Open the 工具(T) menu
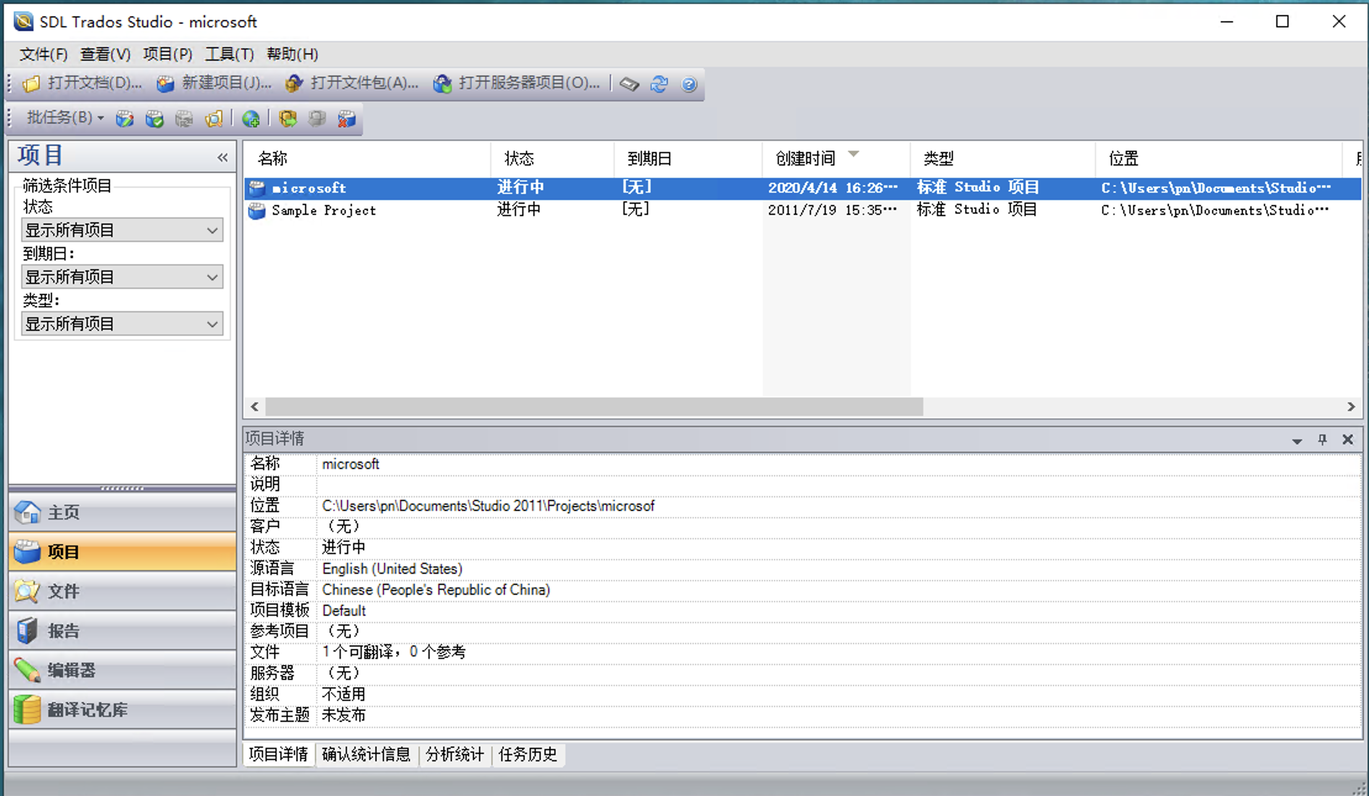The width and height of the screenshot is (1369, 796). click(x=228, y=54)
